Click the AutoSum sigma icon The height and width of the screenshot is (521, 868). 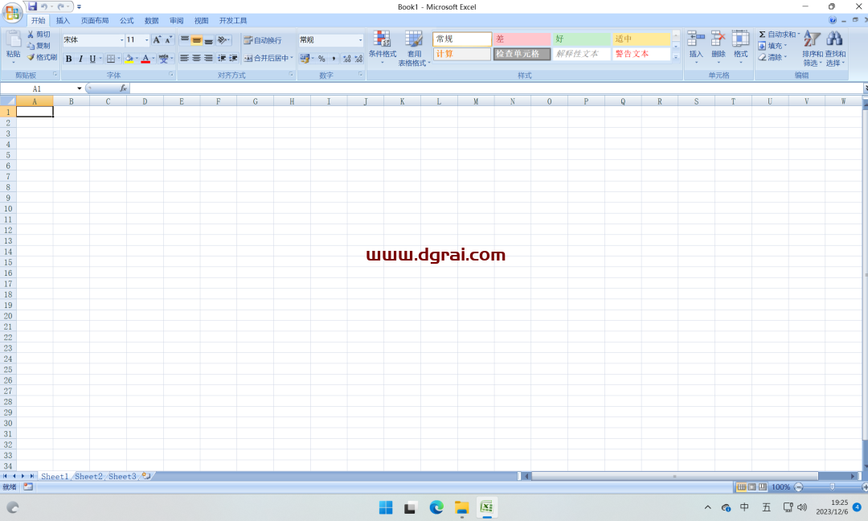pyautogui.click(x=762, y=35)
